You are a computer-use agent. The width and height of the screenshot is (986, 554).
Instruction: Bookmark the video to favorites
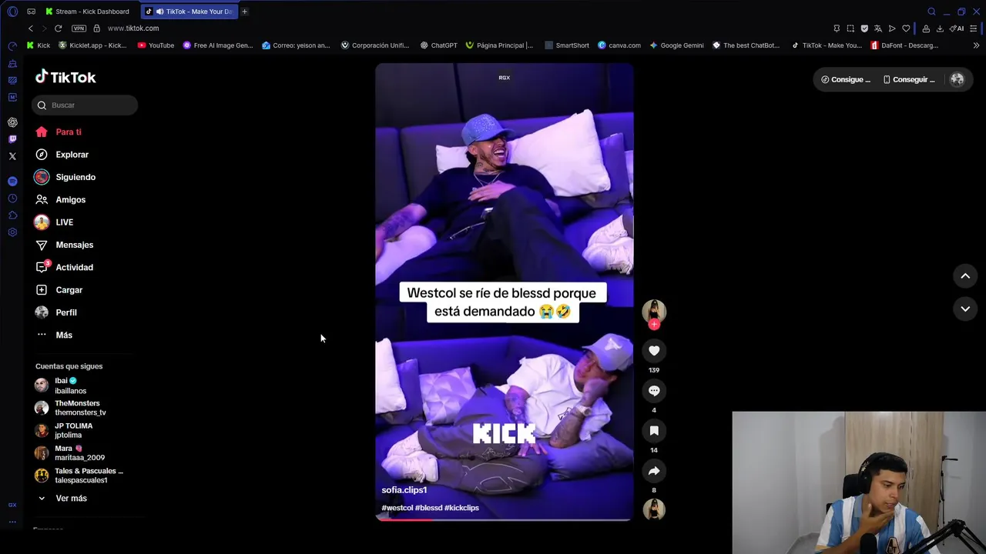point(654,431)
